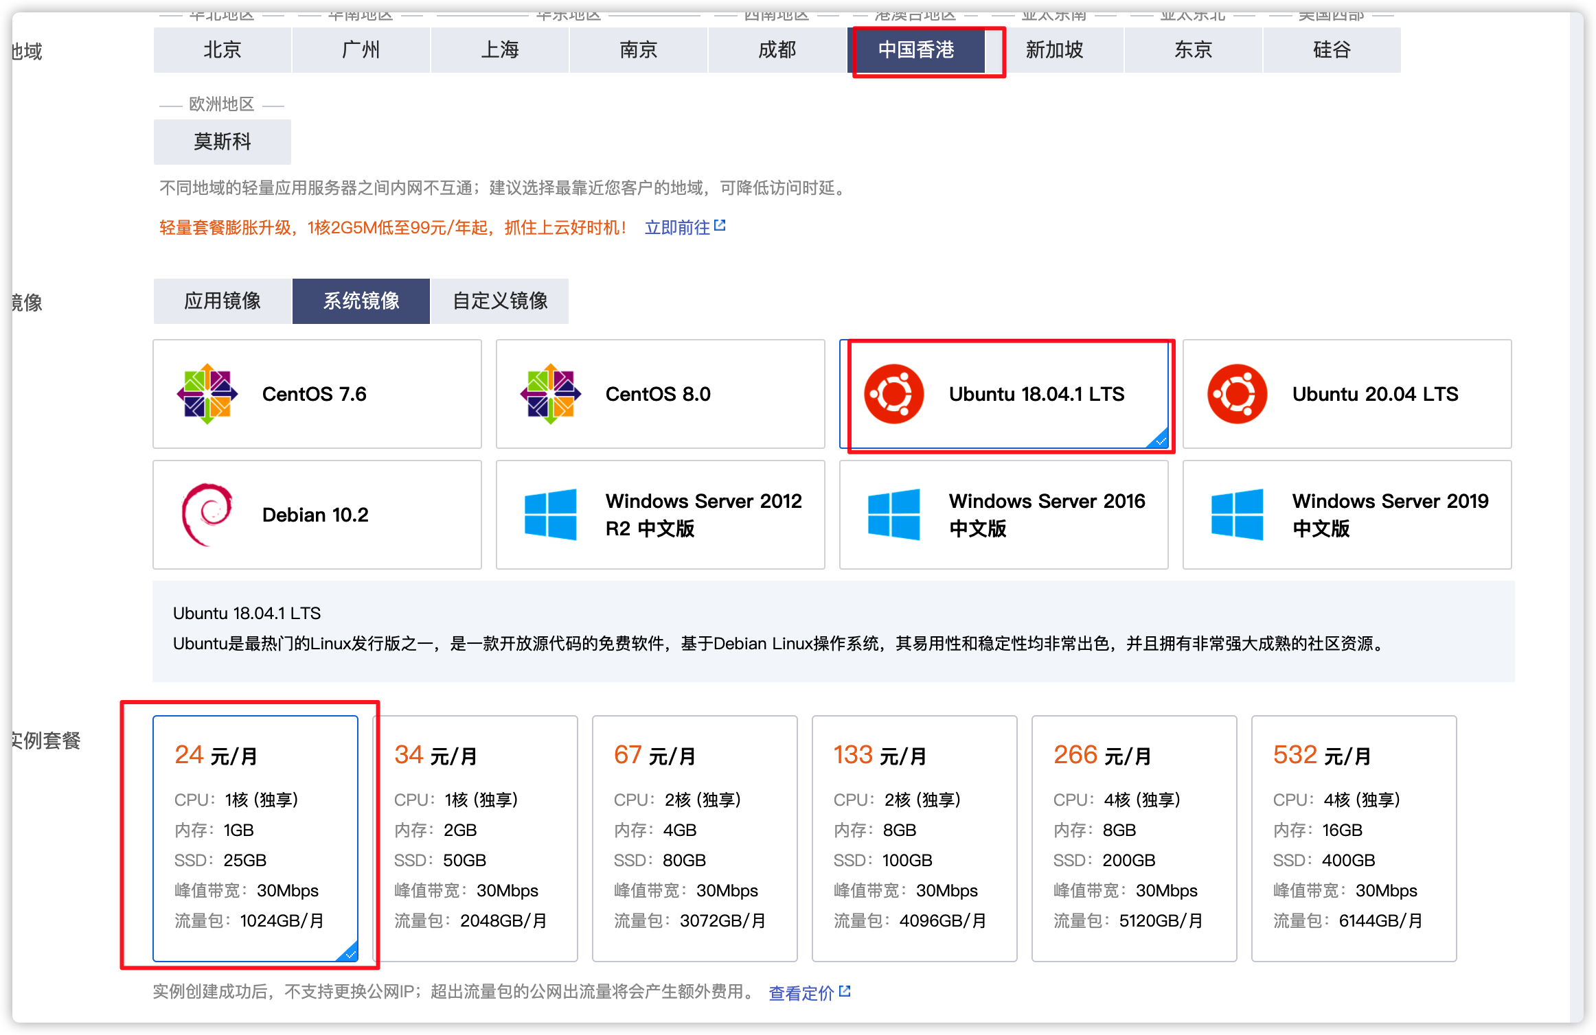This screenshot has height=1035, width=1596.
Task: Click Windows Server 2019 logo icon
Action: [1237, 515]
